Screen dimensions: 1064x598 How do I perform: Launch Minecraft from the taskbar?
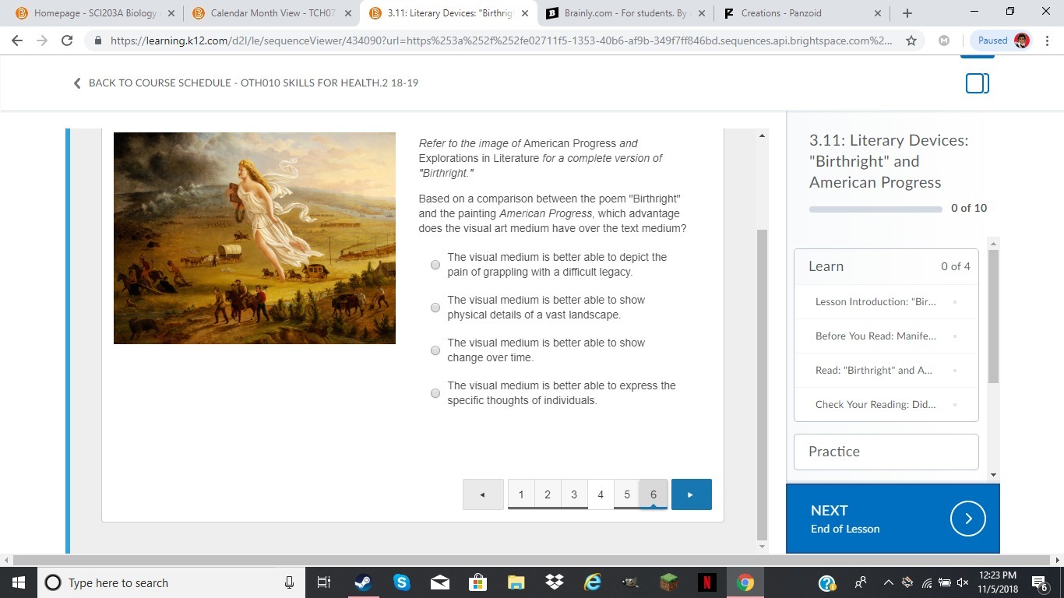(x=668, y=582)
